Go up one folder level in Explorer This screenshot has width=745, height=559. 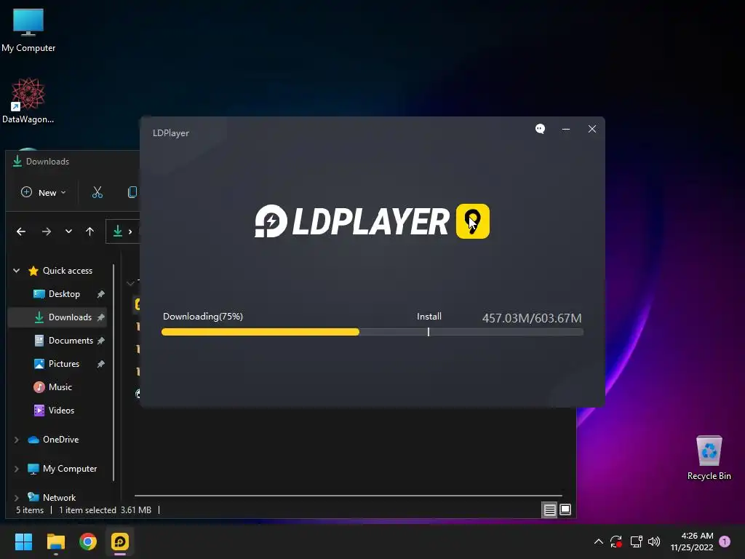tap(89, 231)
